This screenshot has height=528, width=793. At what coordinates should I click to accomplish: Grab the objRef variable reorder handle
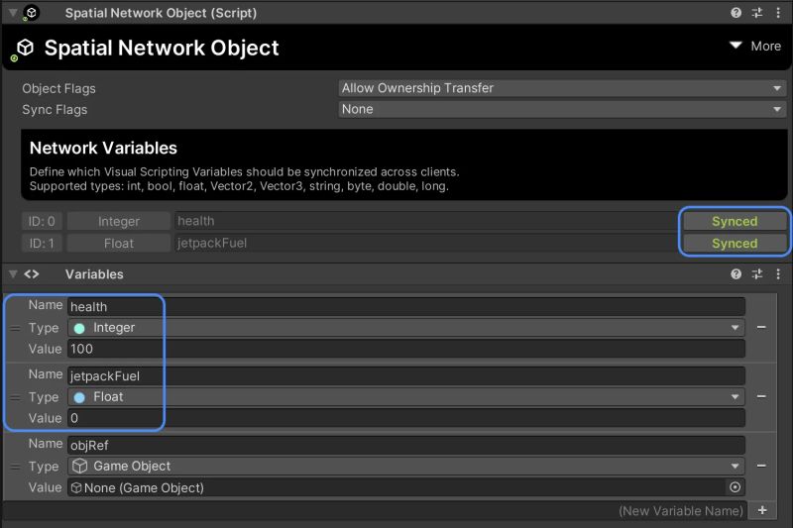point(15,467)
